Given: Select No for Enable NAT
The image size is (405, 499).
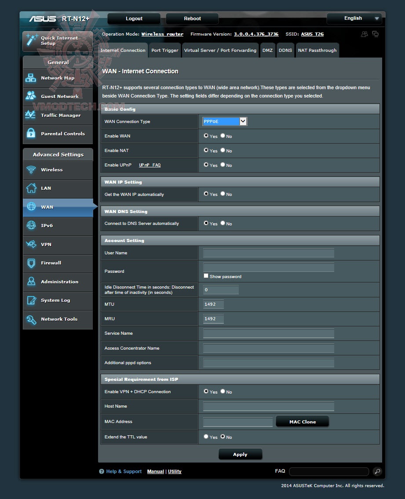Looking at the screenshot, I should point(223,150).
